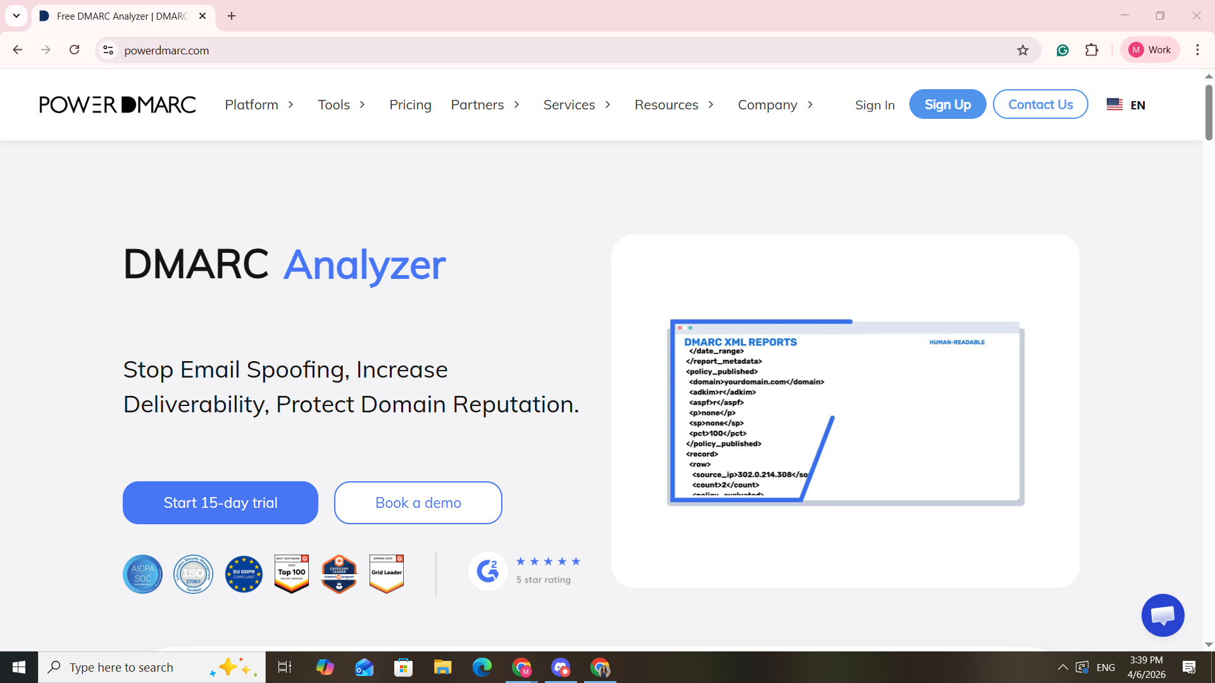The width and height of the screenshot is (1215, 683).
Task: Click the G2 logo badge
Action: tap(487, 572)
